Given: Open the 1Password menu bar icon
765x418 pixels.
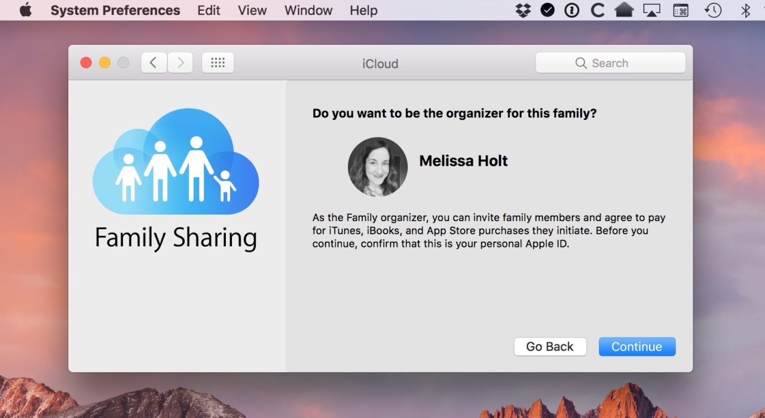Looking at the screenshot, I should (x=572, y=10).
